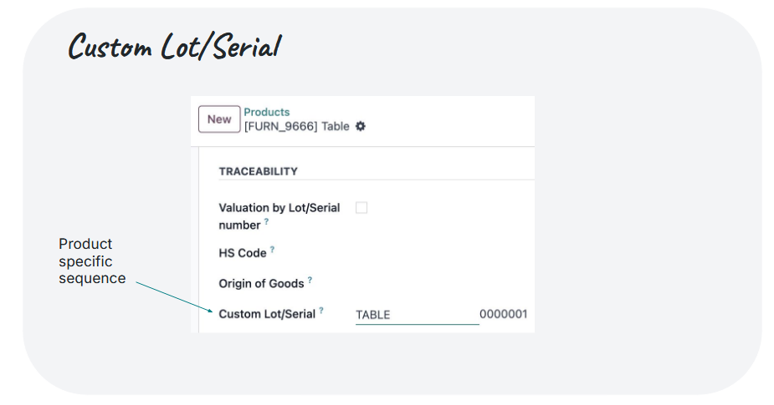Enable the Valuation by Lot/Serial number checkbox
Image resolution: width=774 pixels, height=405 pixels.
point(361,208)
